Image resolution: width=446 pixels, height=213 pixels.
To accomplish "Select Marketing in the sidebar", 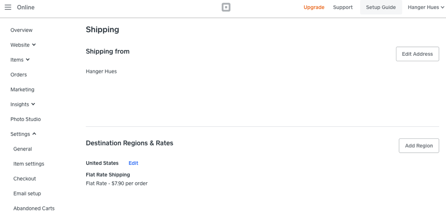I will 22,90.
